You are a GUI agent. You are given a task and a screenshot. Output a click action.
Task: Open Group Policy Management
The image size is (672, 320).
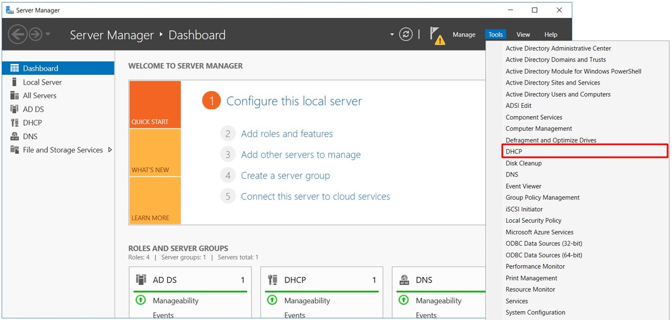pos(542,198)
